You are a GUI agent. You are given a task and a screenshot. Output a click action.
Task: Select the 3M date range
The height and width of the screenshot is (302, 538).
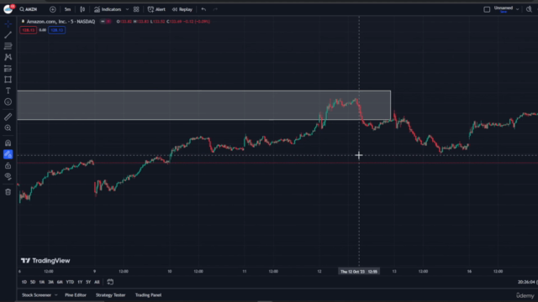click(x=50, y=282)
